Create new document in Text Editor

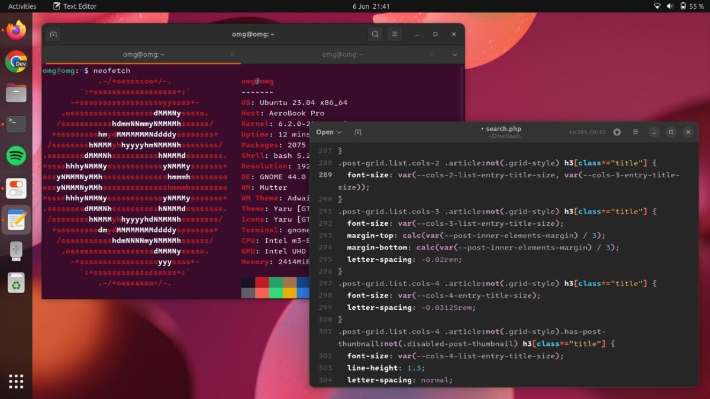click(x=358, y=132)
